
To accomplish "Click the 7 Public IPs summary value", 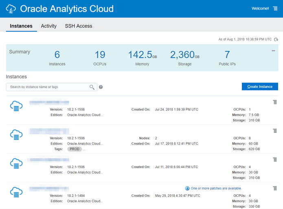I will coord(227,54).
